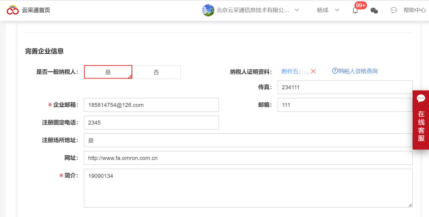Click the 网址 input field

point(248,158)
